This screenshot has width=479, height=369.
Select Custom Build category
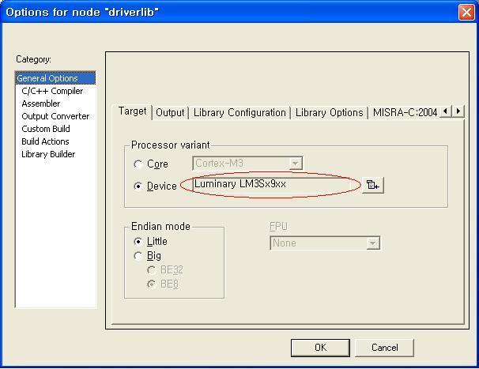click(46, 129)
